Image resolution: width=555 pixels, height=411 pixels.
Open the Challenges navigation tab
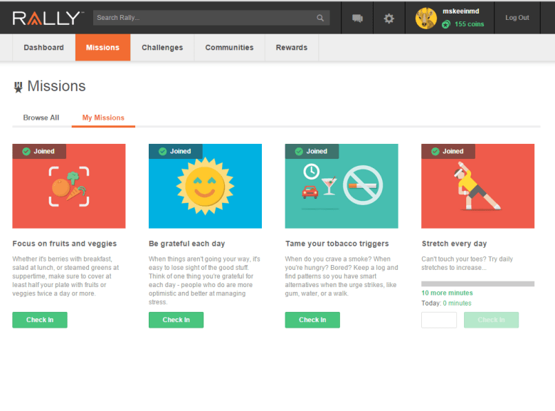162,48
